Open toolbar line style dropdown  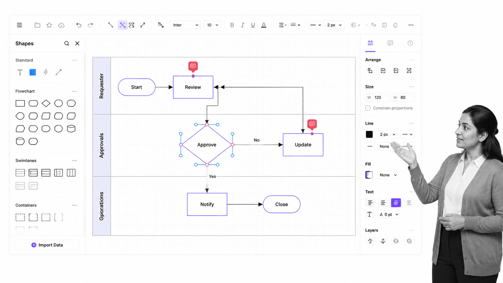click(x=315, y=25)
